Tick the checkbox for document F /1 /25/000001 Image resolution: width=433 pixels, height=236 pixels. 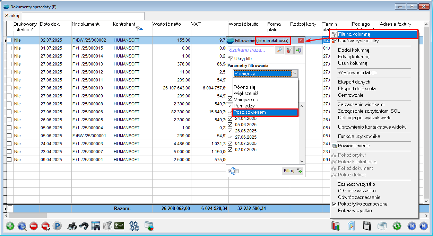click(9, 160)
